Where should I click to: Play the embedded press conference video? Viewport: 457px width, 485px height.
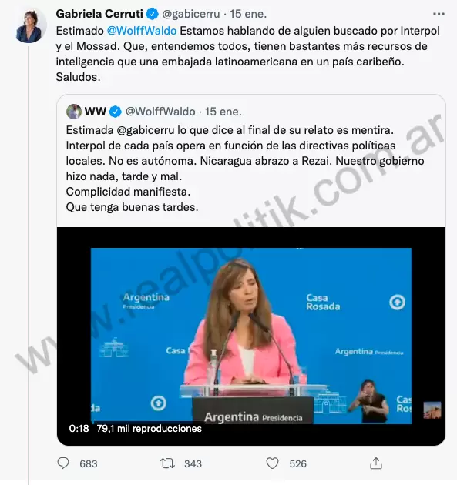point(251,336)
